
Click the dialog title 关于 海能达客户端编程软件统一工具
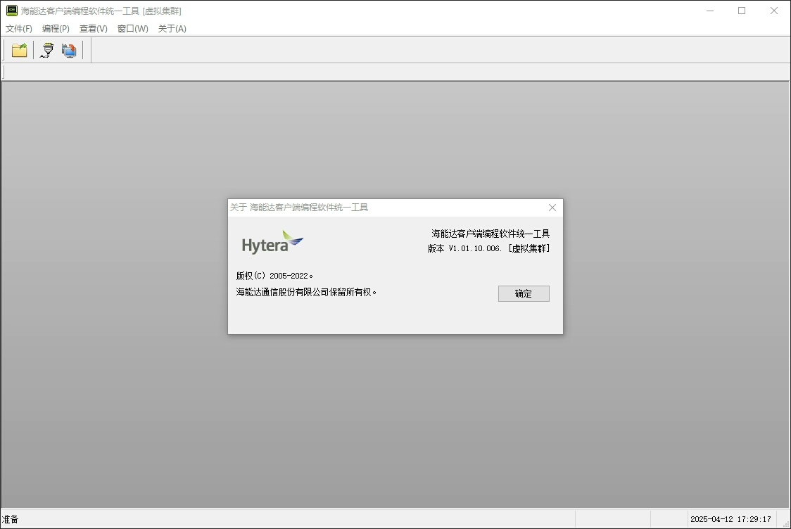click(299, 208)
